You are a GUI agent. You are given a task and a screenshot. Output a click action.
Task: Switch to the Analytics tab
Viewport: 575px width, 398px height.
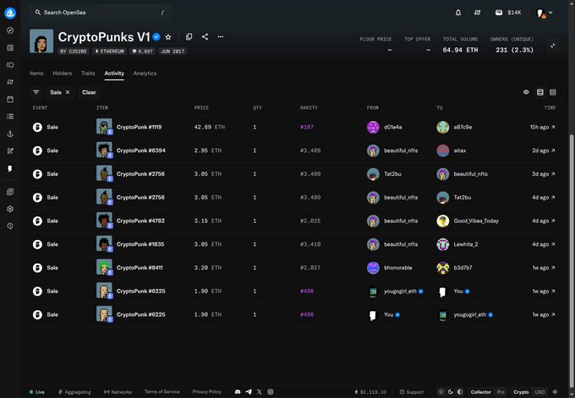click(145, 74)
